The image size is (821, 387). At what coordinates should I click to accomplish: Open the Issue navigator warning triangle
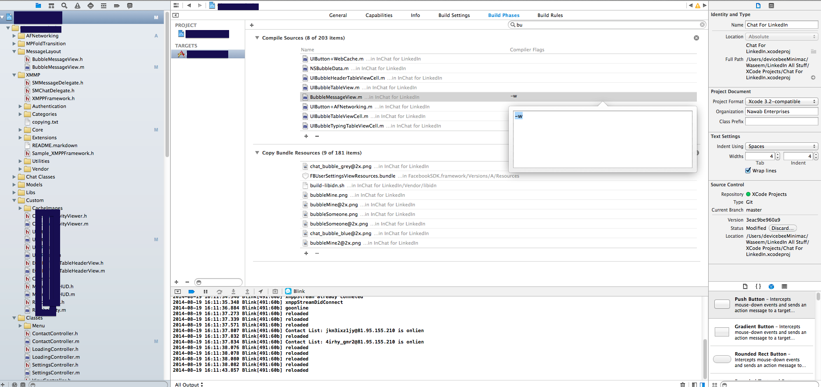[x=78, y=6]
